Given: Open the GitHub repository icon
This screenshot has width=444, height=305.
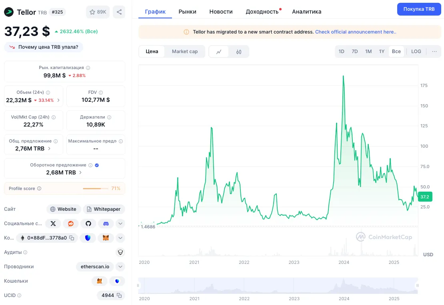Looking at the screenshot, I should [88, 224].
